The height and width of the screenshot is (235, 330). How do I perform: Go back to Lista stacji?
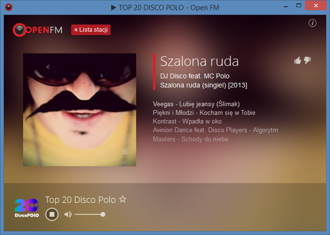click(91, 30)
